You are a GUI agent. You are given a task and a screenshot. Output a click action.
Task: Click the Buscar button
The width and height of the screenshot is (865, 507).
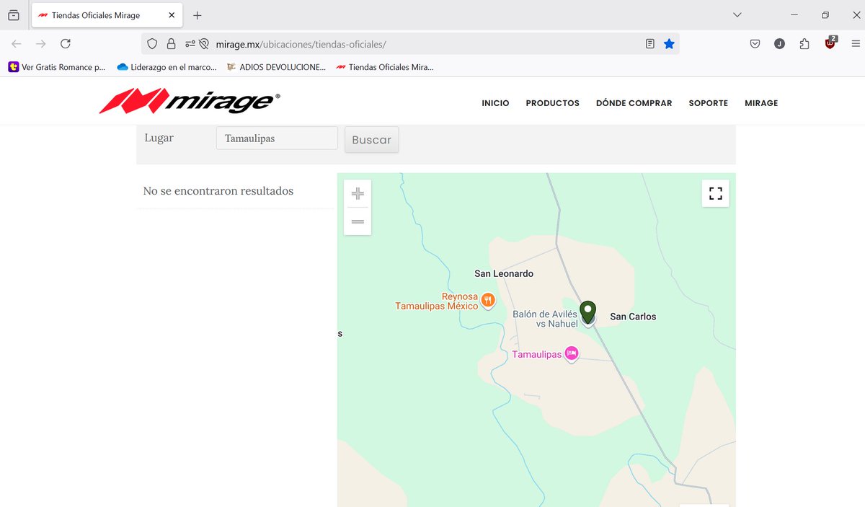click(371, 140)
